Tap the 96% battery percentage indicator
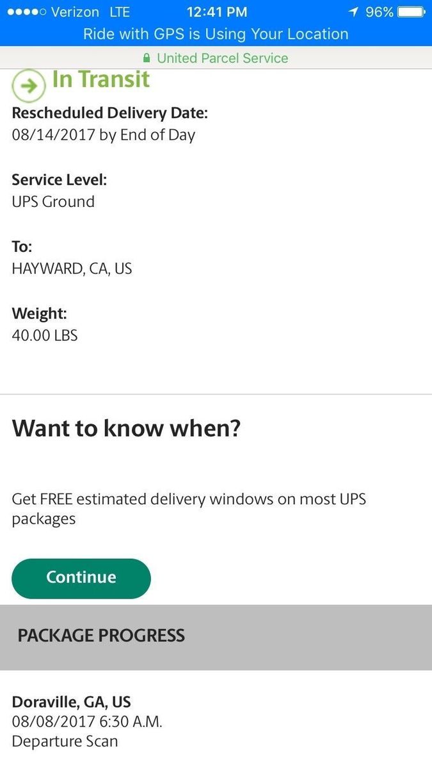Viewport: 432px width, 769px height. [x=379, y=12]
